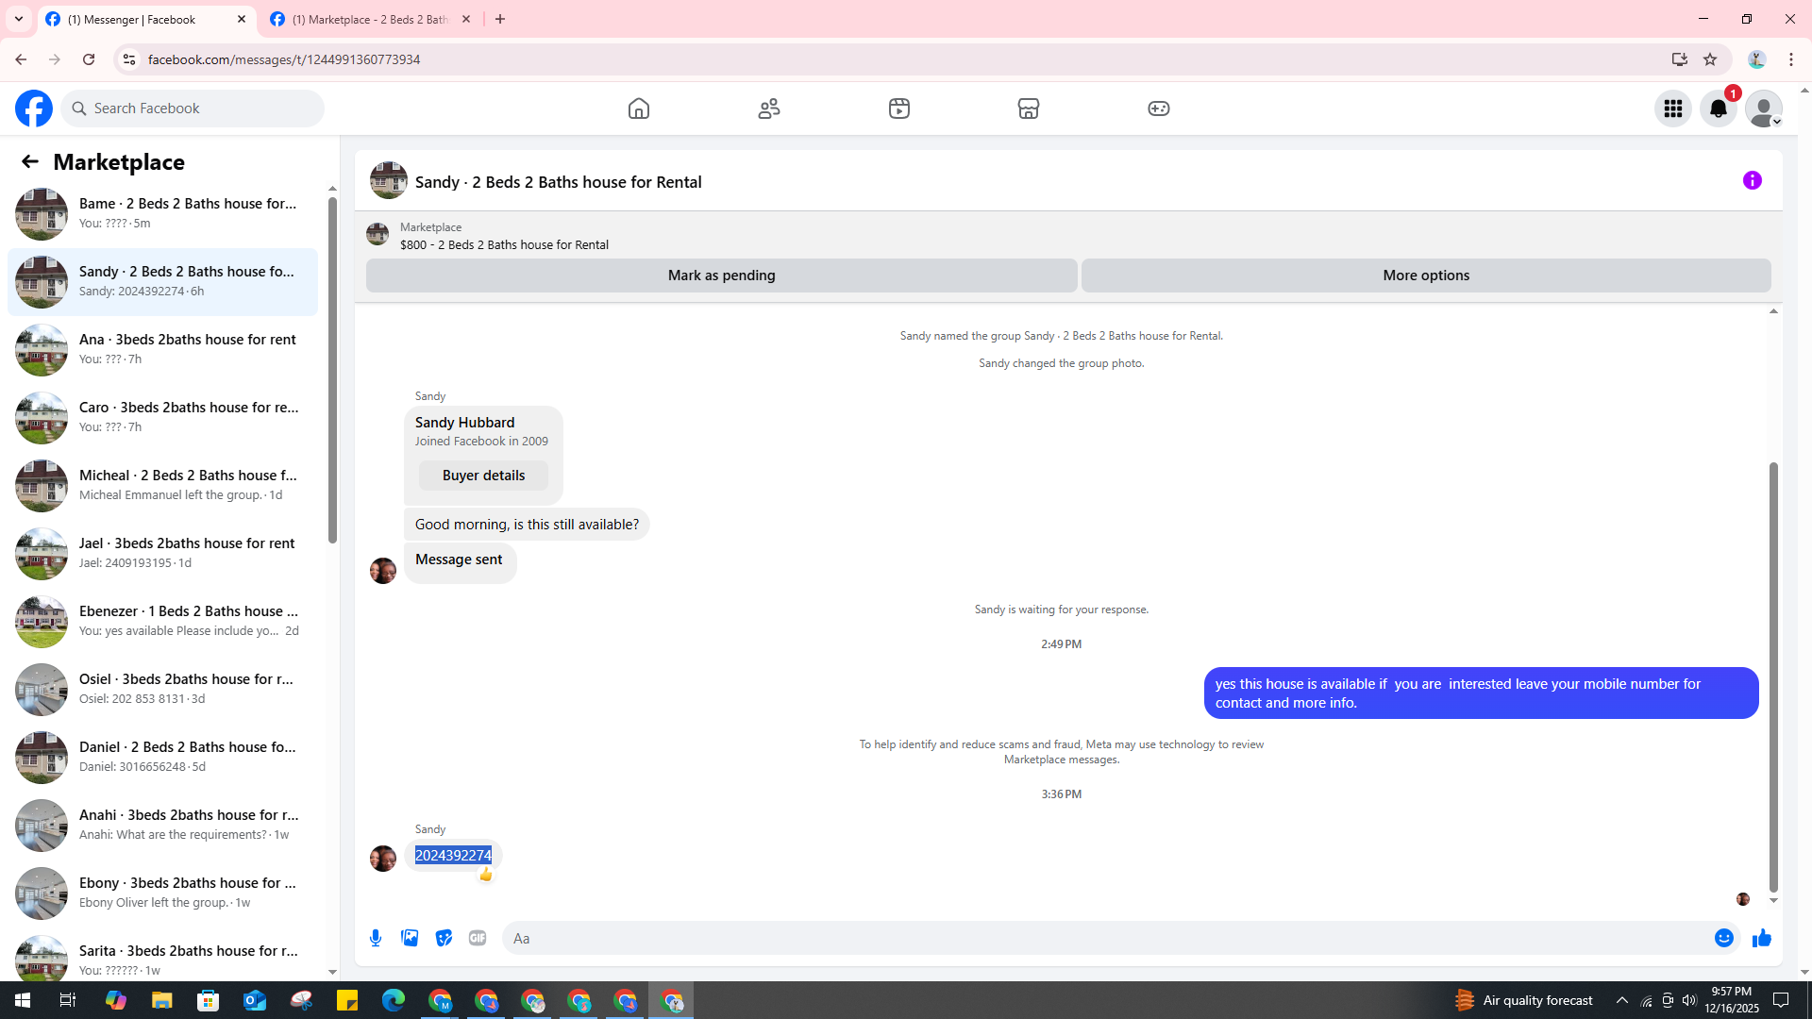
Task: Open Anahi conversation
Action: 163,826
